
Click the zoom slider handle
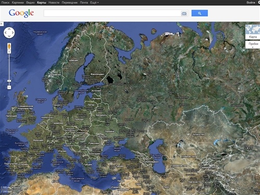pyautogui.click(x=9, y=81)
